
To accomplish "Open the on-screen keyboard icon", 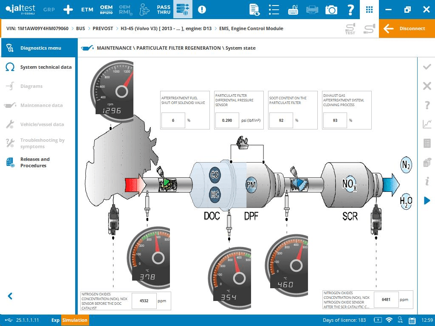I will [x=293, y=9].
